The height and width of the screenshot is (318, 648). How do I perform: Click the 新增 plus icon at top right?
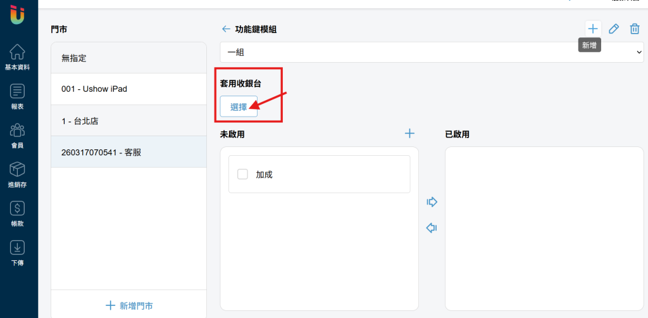[593, 29]
